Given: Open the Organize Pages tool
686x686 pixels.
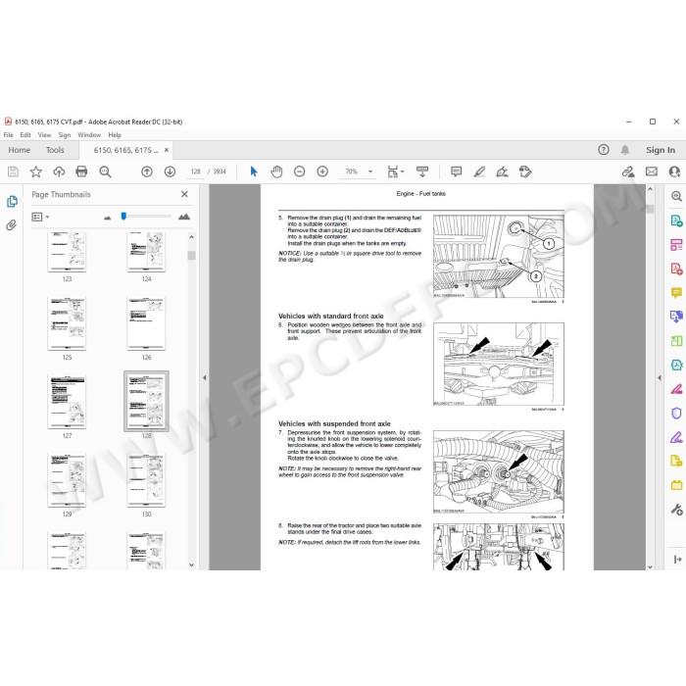Looking at the screenshot, I should [676, 245].
